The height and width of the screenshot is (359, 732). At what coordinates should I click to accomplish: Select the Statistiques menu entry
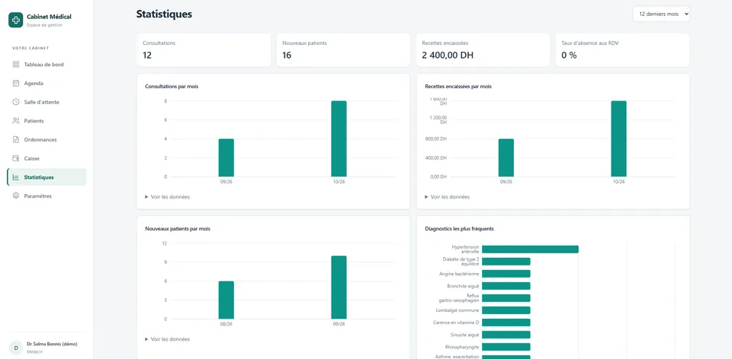coord(47,177)
